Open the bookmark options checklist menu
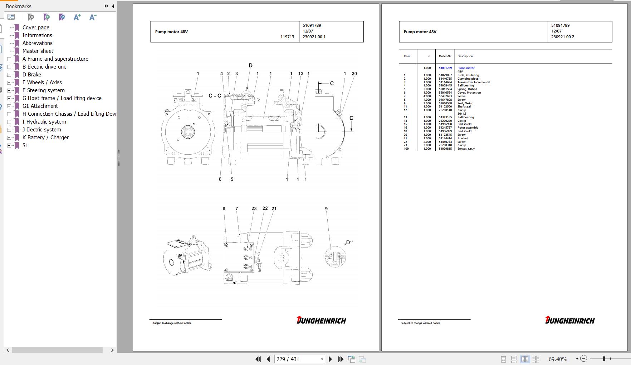This screenshot has height=365, width=631. point(11,17)
